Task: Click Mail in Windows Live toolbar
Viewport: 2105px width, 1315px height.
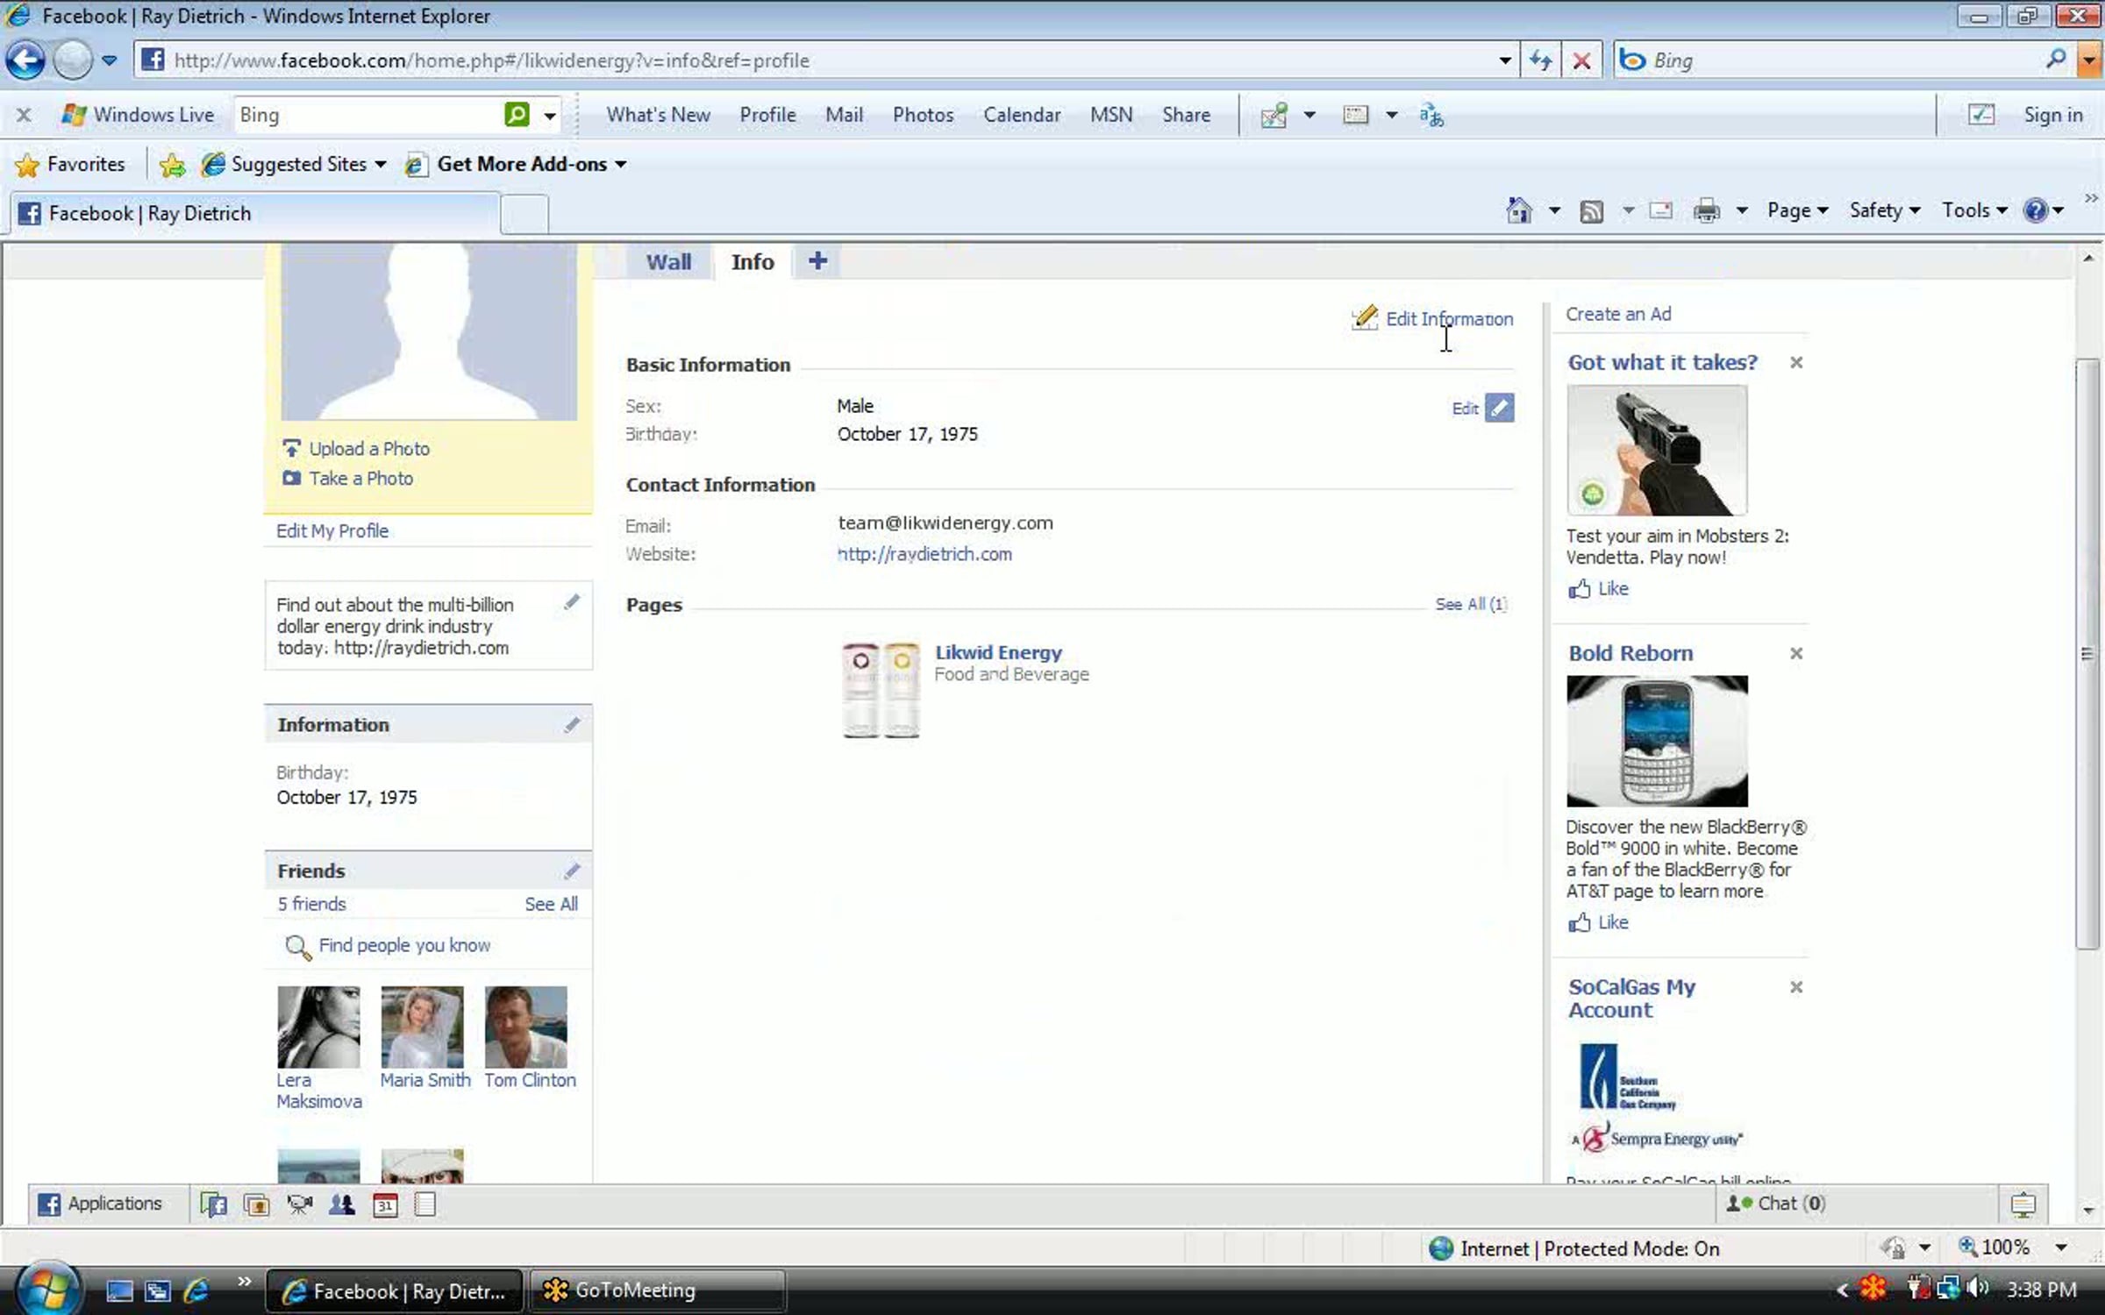Action: (x=844, y=115)
